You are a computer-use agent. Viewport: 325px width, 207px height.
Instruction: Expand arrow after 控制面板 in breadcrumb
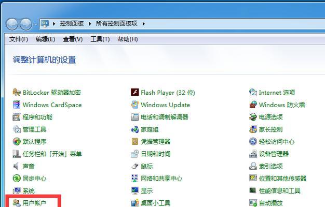click(90, 24)
